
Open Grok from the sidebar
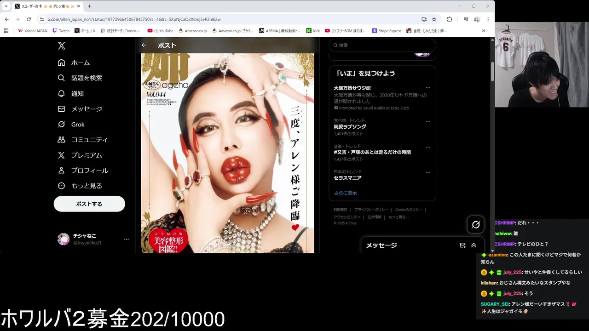point(71,124)
